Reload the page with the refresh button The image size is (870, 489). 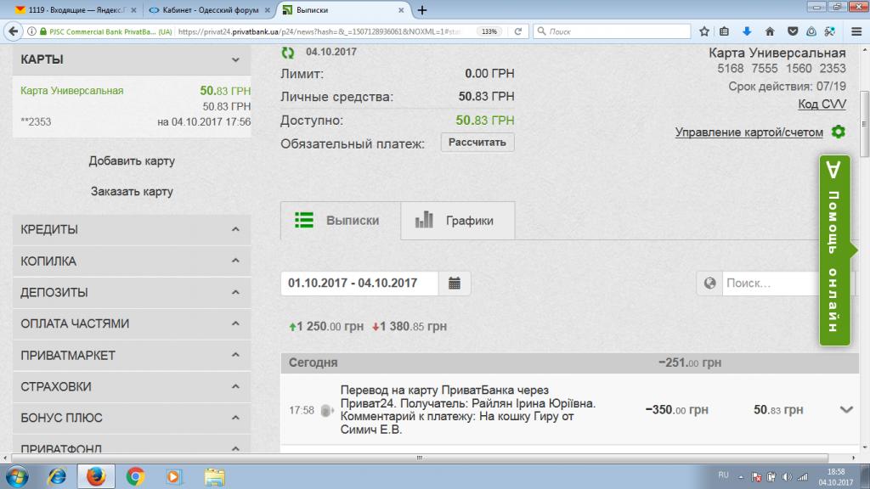point(517,31)
